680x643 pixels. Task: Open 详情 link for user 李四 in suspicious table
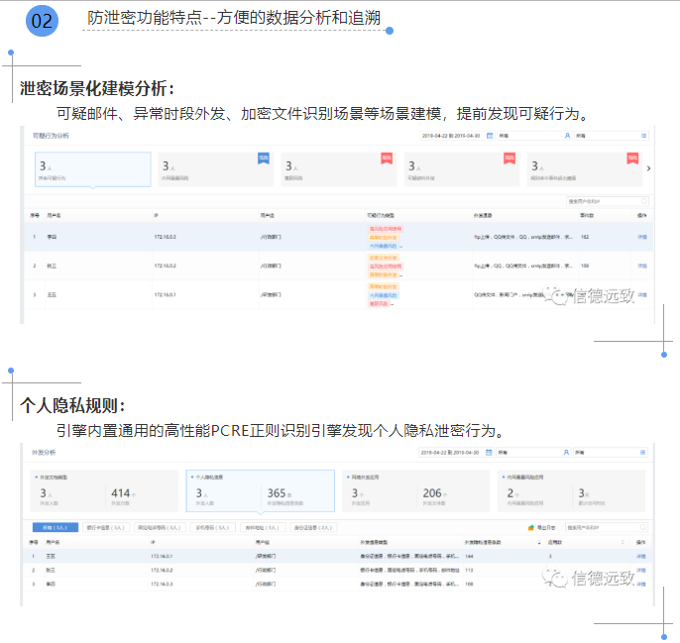(641, 238)
